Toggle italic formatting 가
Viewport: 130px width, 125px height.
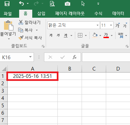click(58, 35)
